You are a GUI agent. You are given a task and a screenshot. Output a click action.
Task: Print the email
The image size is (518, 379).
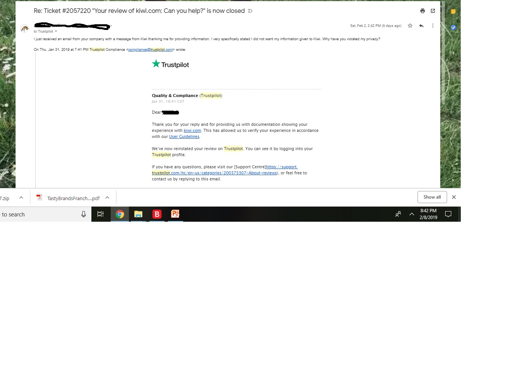click(x=422, y=11)
